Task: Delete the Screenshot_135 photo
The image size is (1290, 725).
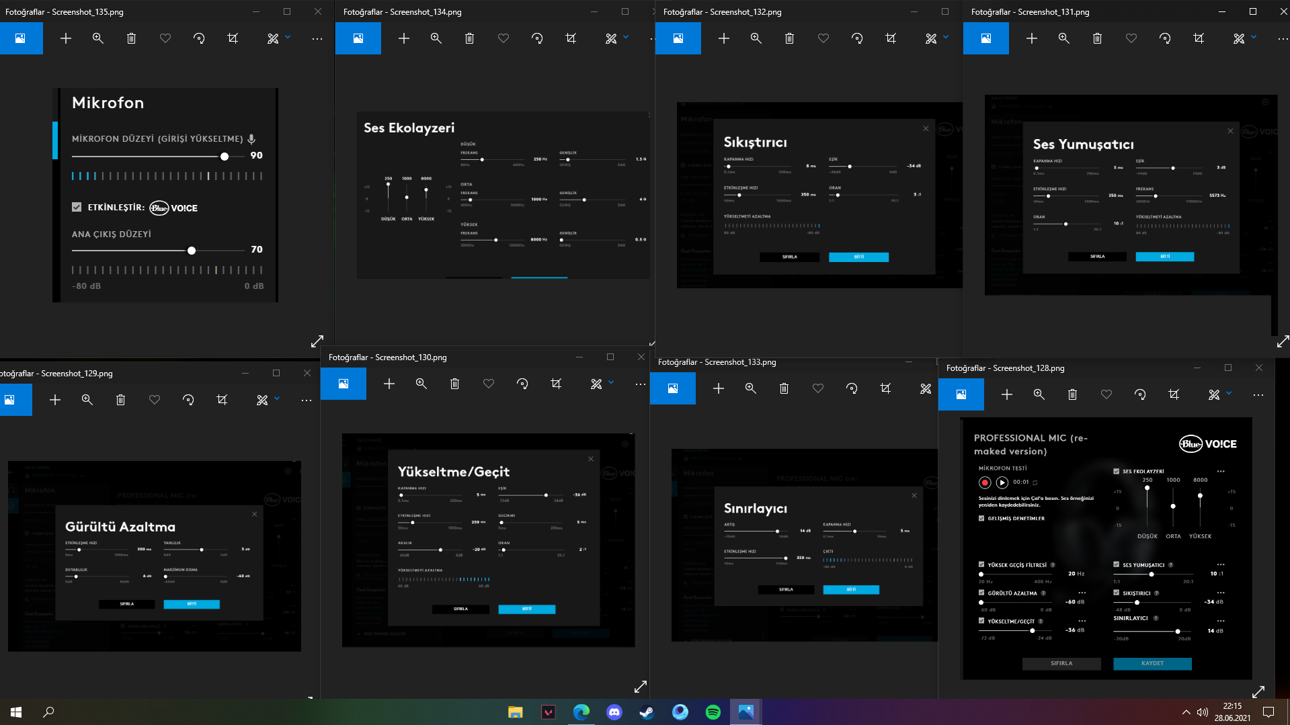Action: pyautogui.click(x=132, y=38)
